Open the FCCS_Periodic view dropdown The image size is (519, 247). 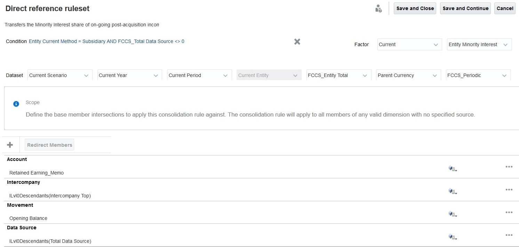tap(478, 75)
